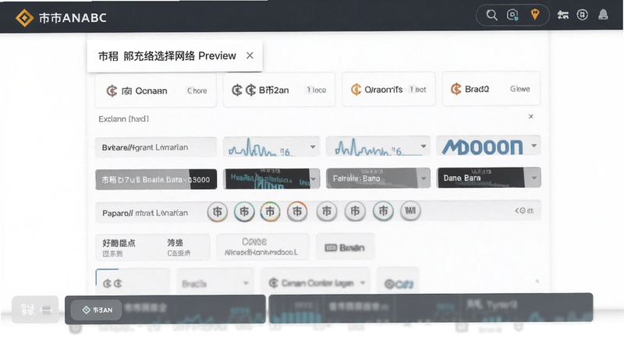Open the MDOOON dropdown arrow
The height and width of the screenshot is (343, 624).
coord(534,146)
